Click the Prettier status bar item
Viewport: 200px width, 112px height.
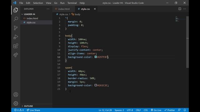coord(169,110)
